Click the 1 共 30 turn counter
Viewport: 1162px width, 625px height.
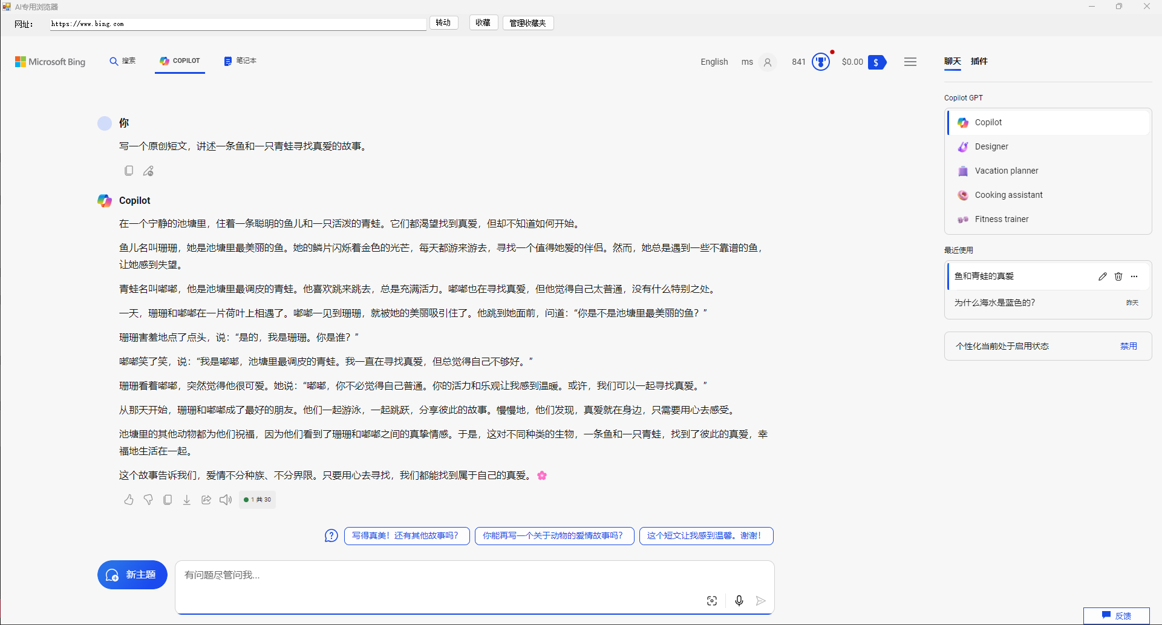coord(258,500)
